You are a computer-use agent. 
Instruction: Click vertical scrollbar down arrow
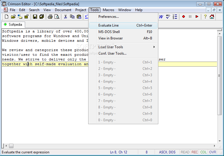pyautogui.click(x=219, y=141)
